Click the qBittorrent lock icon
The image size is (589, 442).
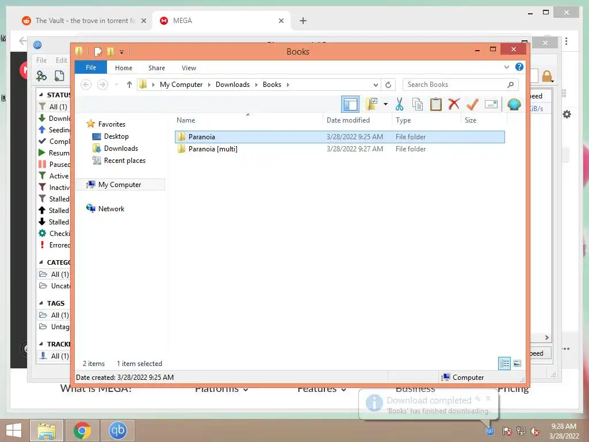point(548,77)
